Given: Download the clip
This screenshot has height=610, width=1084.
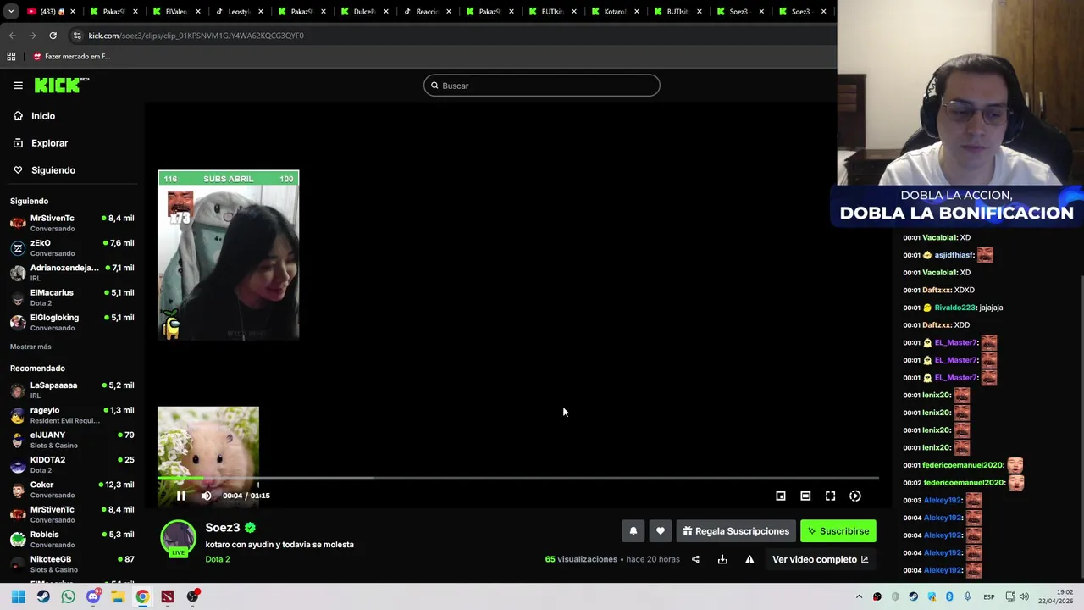Looking at the screenshot, I should point(722,559).
